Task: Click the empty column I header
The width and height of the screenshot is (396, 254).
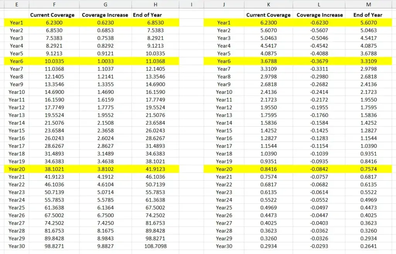Action: coord(192,5)
